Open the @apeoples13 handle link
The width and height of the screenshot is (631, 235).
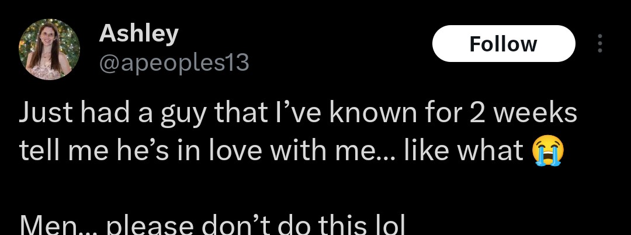tap(175, 62)
